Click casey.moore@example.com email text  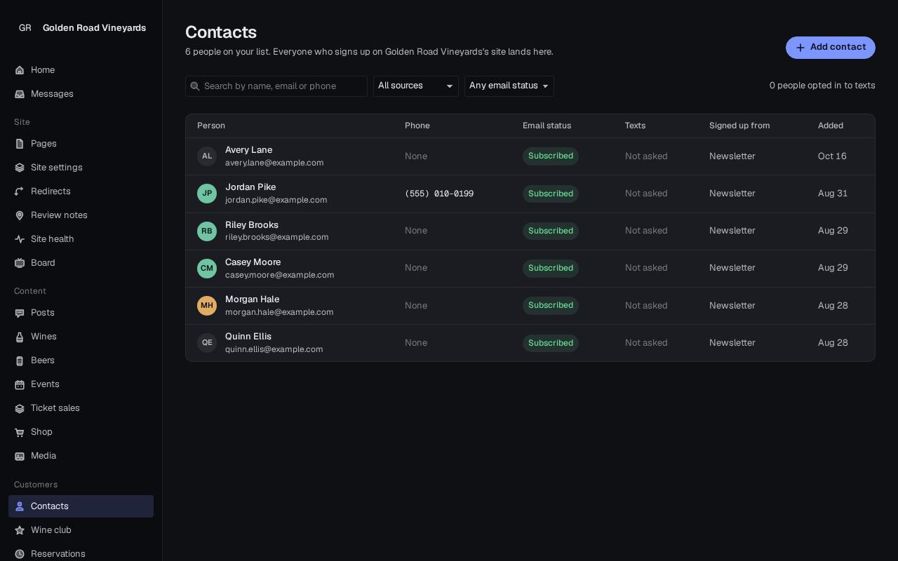(x=280, y=275)
